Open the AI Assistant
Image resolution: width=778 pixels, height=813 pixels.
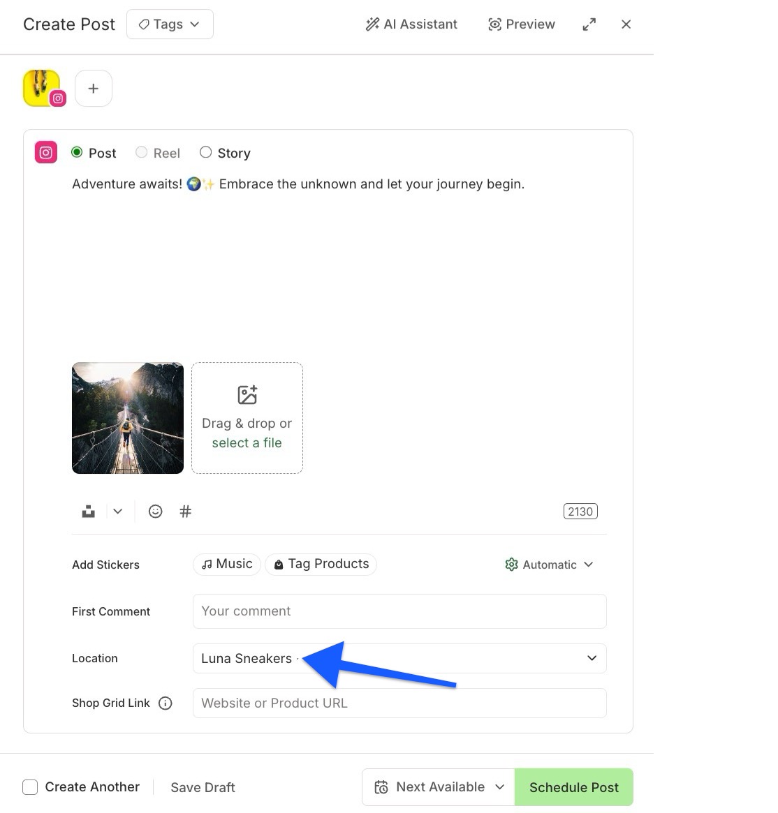click(x=411, y=24)
